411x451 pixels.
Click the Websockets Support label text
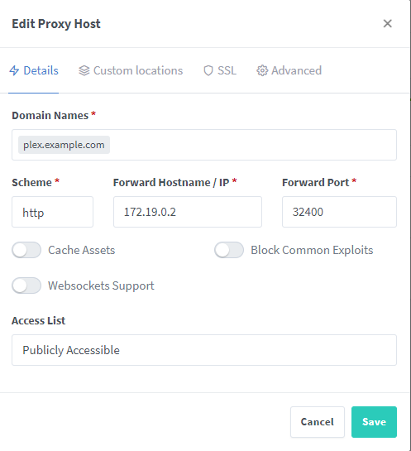pyautogui.click(x=101, y=285)
